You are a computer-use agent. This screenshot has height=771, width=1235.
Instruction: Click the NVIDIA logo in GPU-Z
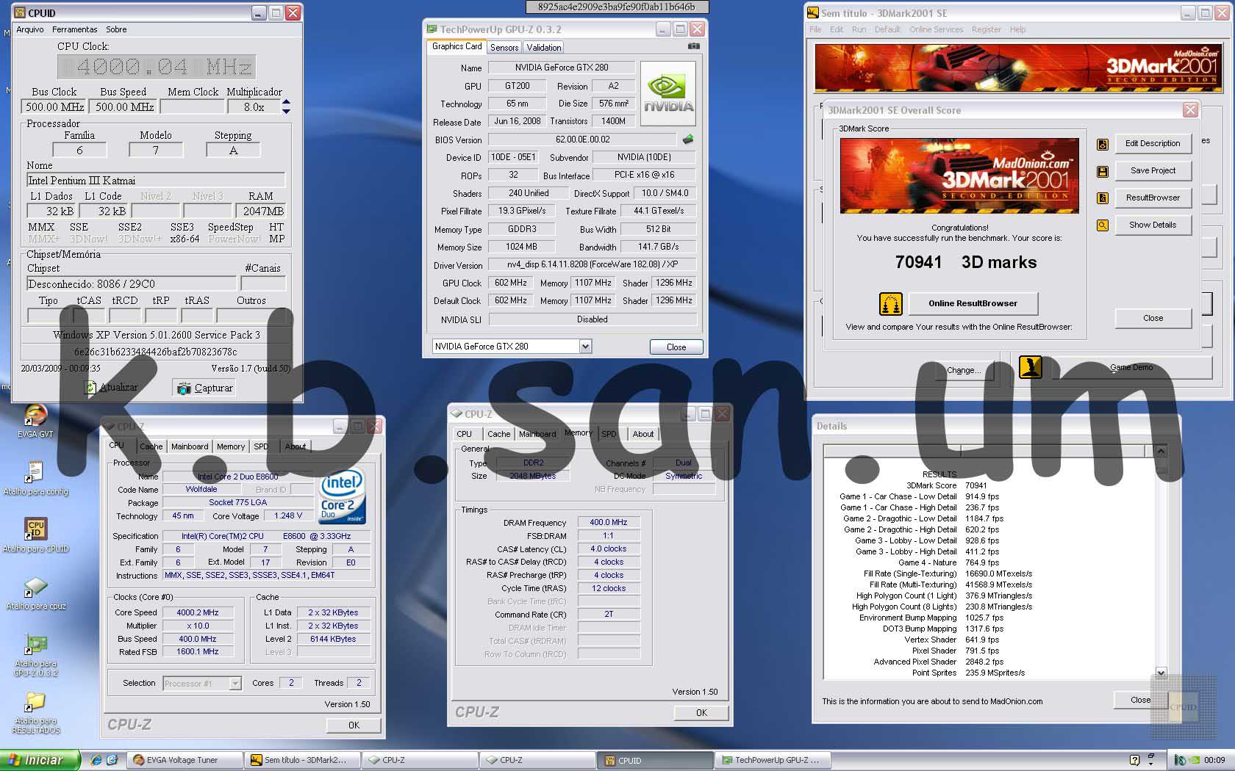(x=667, y=95)
